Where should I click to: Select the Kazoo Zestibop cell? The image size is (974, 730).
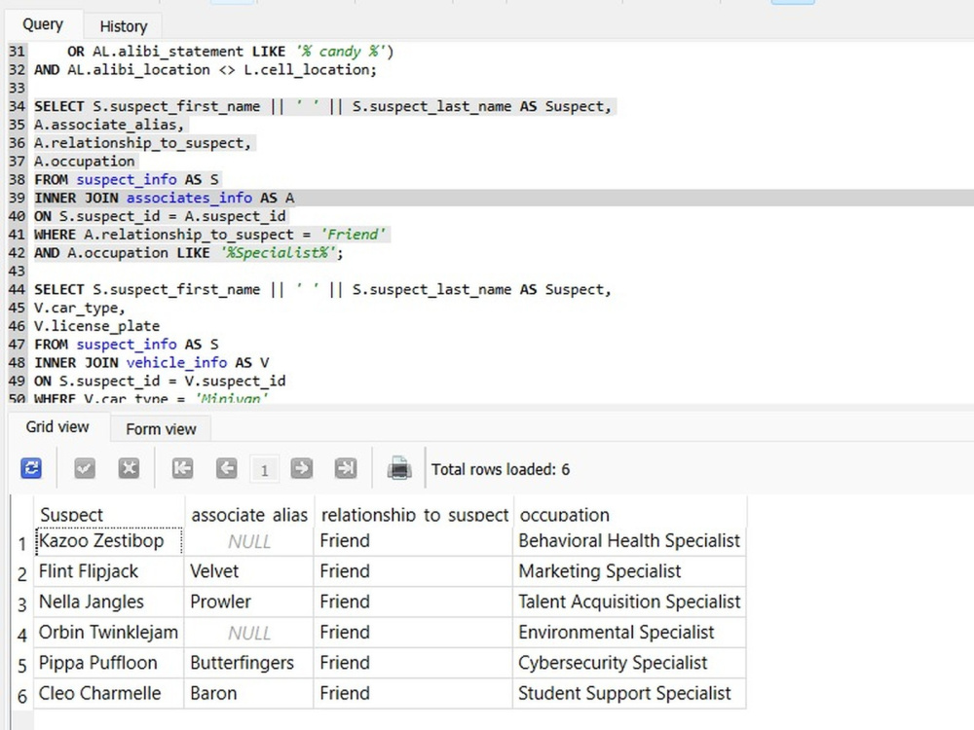109,540
